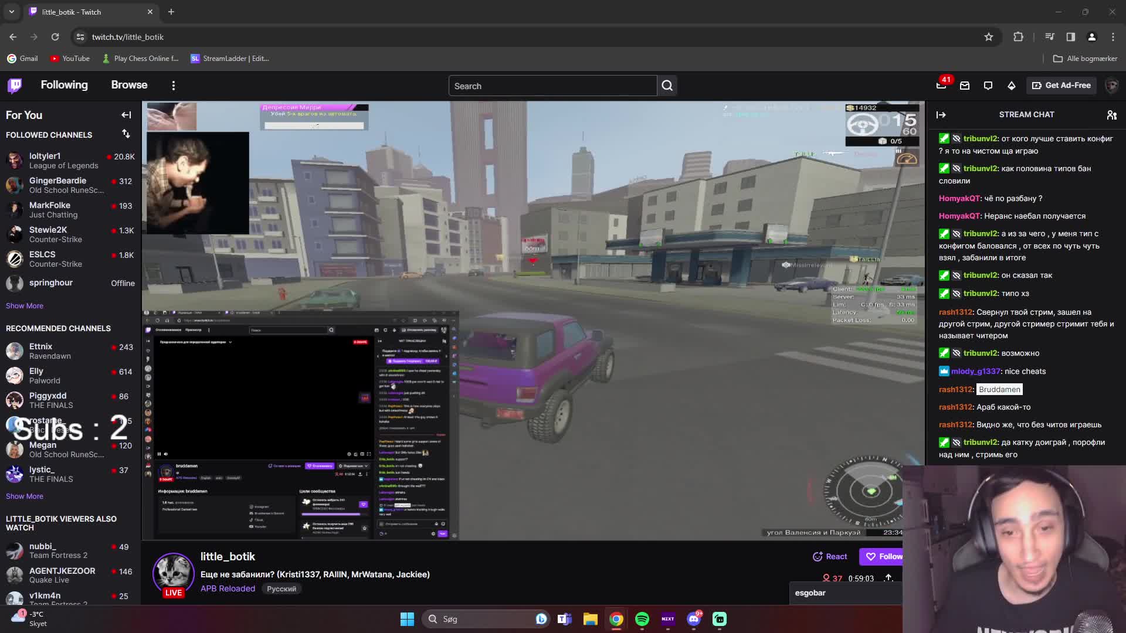The height and width of the screenshot is (633, 1126).
Task: Open chat community users list
Action: 1111,115
